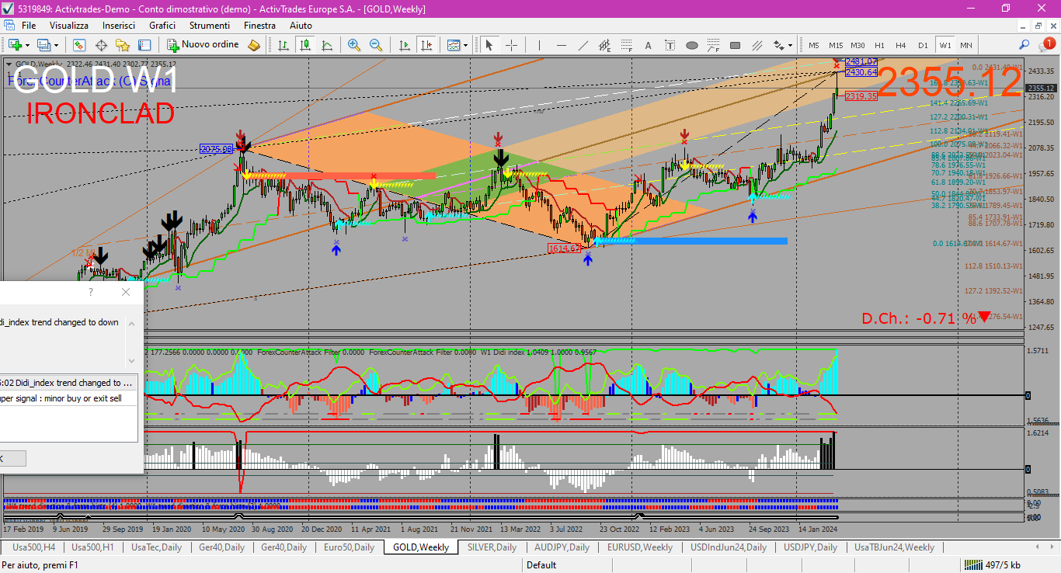The height and width of the screenshot is (573, 1061).
Task: Switch to the SILVER,Daily chart tab
Action: [492, 547]
